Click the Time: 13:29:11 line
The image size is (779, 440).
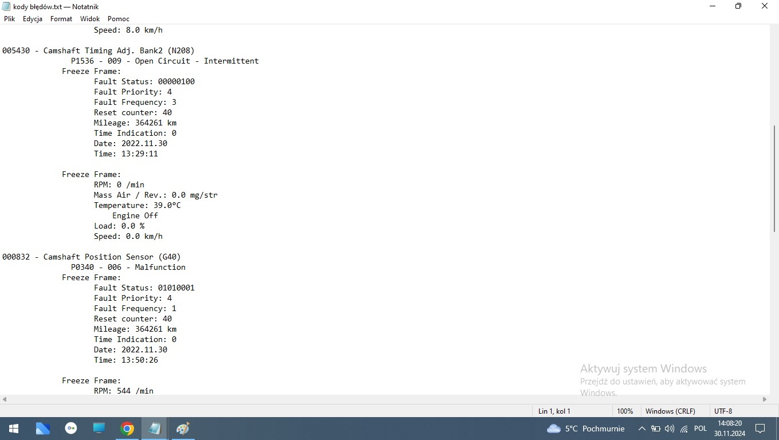pyautogui.click(x=126, y=154)
